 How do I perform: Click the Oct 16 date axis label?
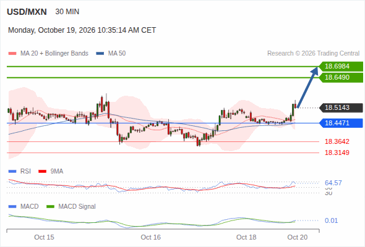150,237
